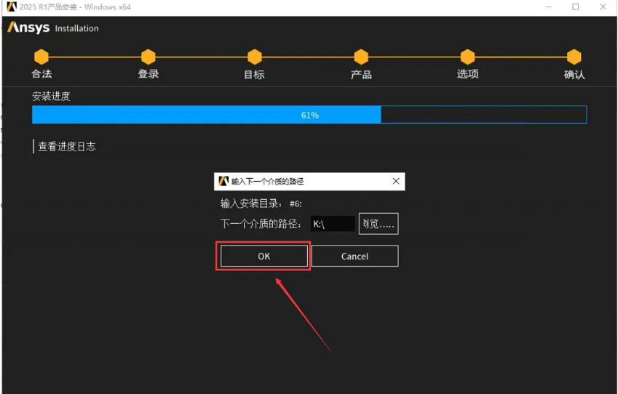618x394 pixels.
Task: Select the 合法 step hexagon
Action: pos(41,57)
